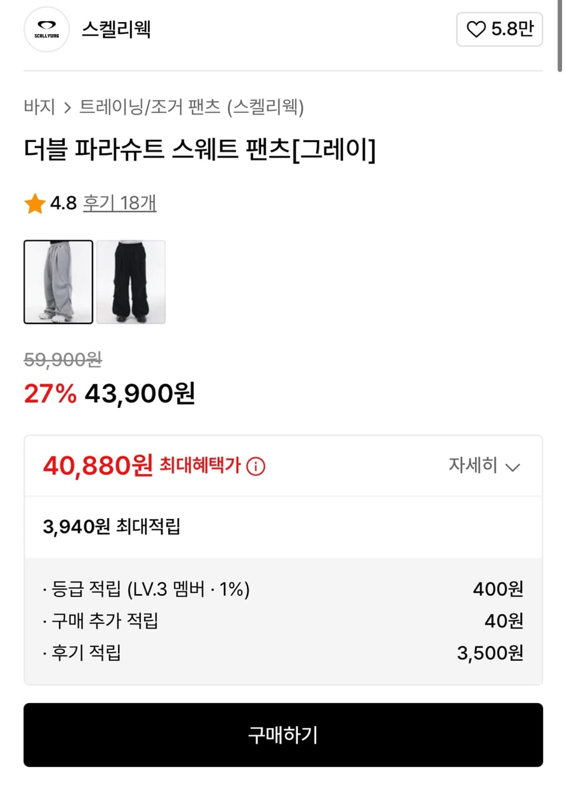Select the 구매 추가 적립 row
Image resolution: width=566 pixels, height=803 pixels.
pyautogui.click(x=283, y=621)
